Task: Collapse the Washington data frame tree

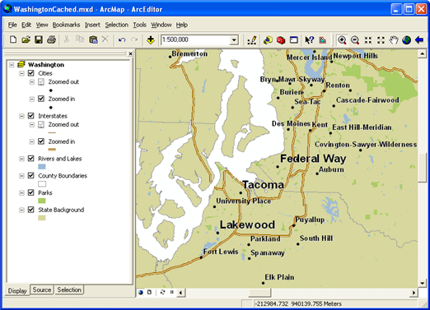Action: [x=12, y=65]
